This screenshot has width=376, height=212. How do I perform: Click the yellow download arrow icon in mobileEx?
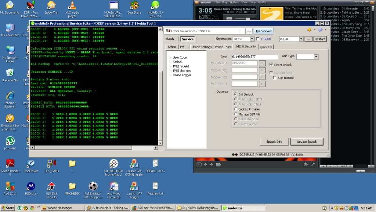pos(309,30)
